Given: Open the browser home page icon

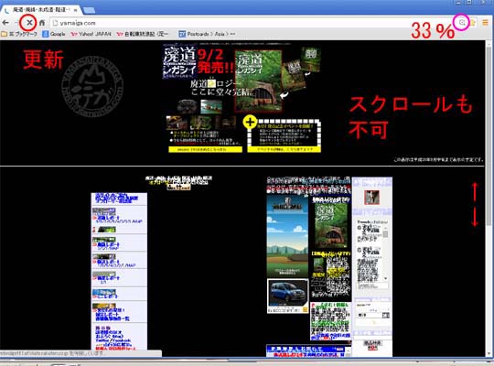Looking at the screenshot, I should pyautogui.click(x=42, y=23).
